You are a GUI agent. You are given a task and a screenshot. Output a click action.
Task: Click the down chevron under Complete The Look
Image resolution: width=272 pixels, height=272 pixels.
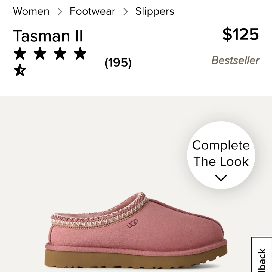(x=222, y=177)
